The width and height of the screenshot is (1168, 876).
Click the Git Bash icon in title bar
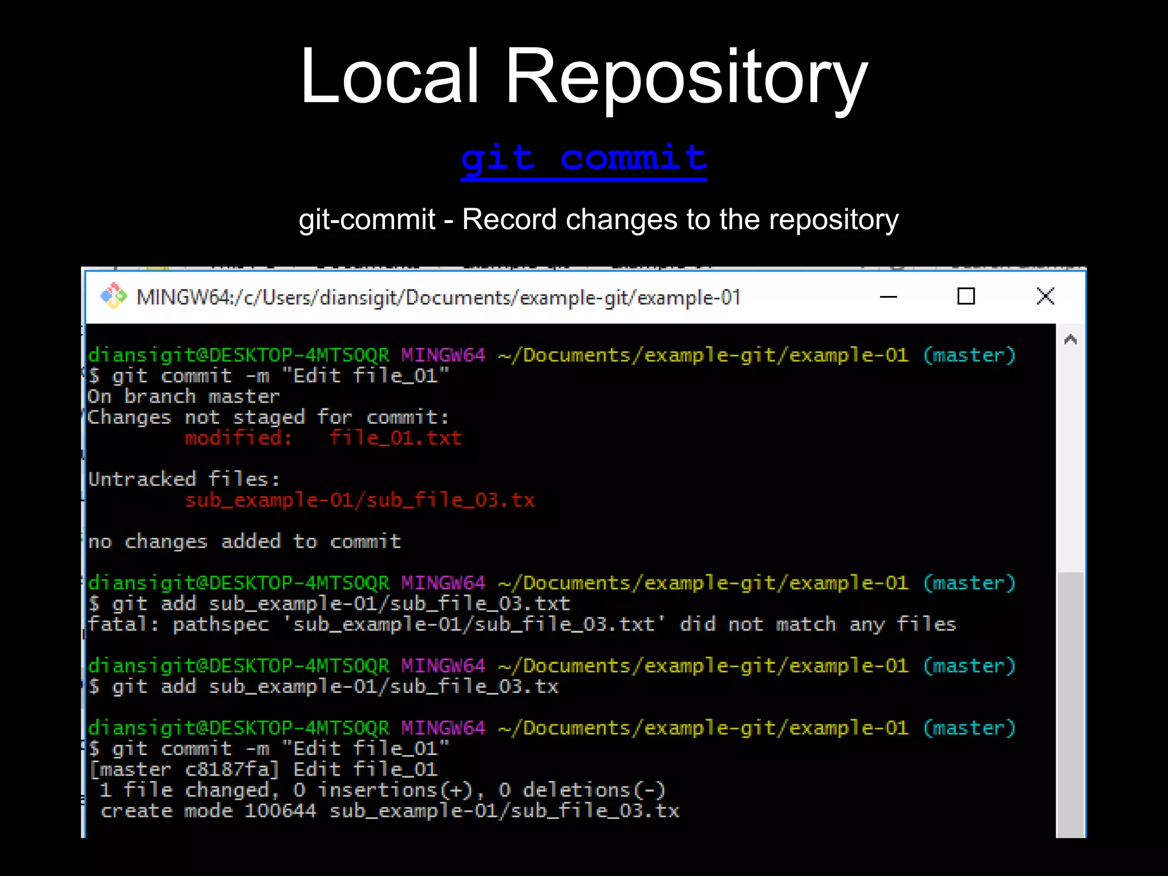click(x=113, y=297)
